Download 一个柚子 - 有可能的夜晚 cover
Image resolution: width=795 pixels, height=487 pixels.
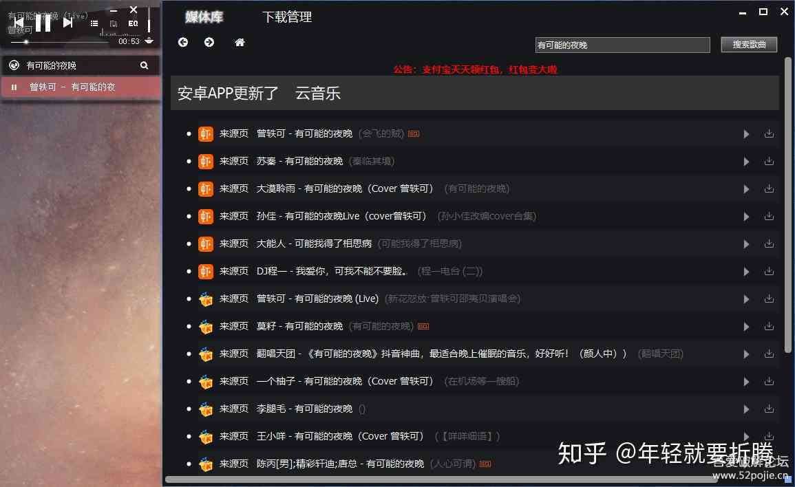coord(769,381)
